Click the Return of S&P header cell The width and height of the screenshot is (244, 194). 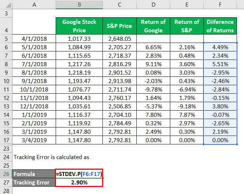(x=187, y=26)
